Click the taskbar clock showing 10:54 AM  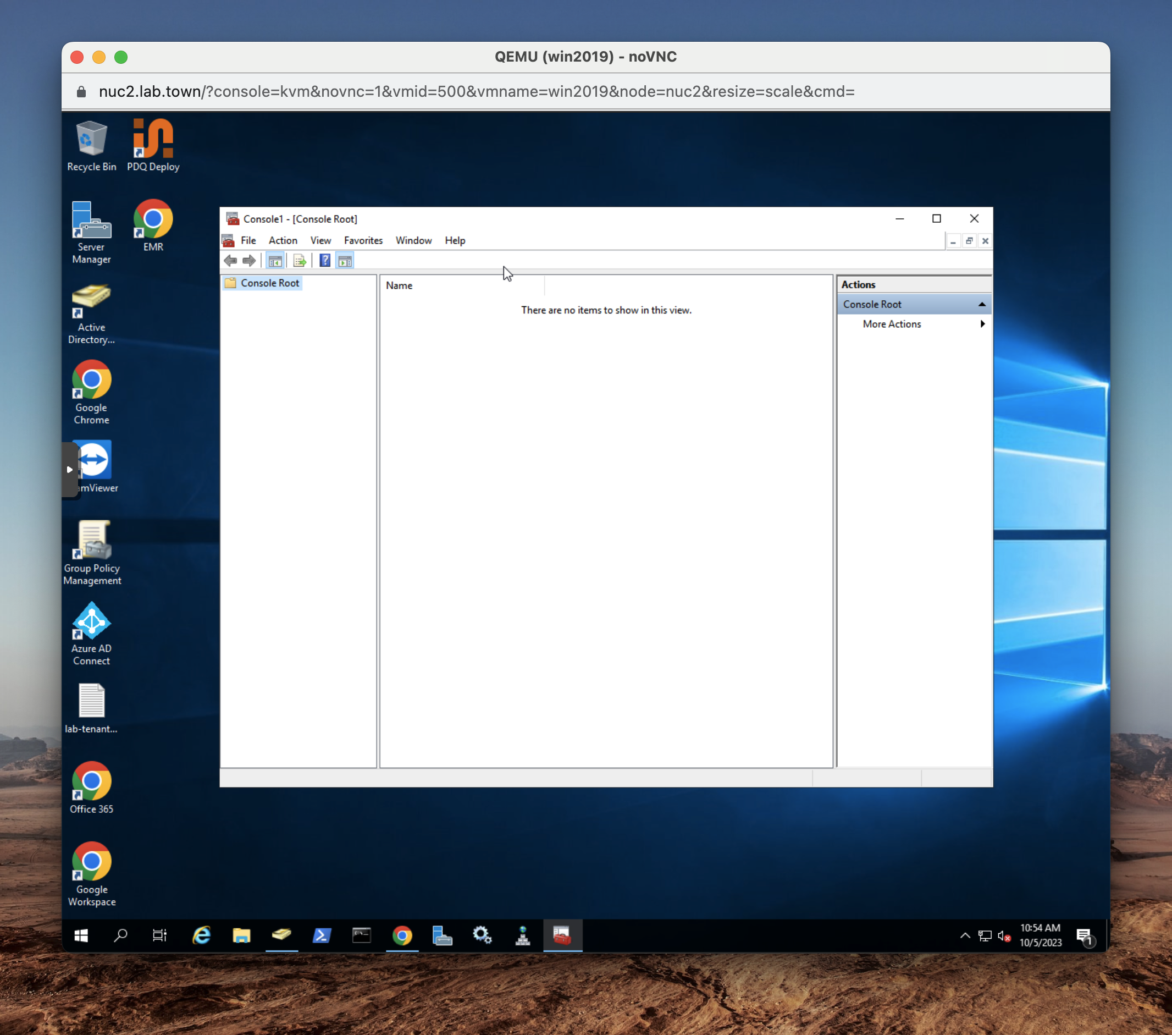tap(1040, 935)
